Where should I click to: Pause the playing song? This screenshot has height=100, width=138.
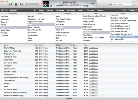coord(16,4)
